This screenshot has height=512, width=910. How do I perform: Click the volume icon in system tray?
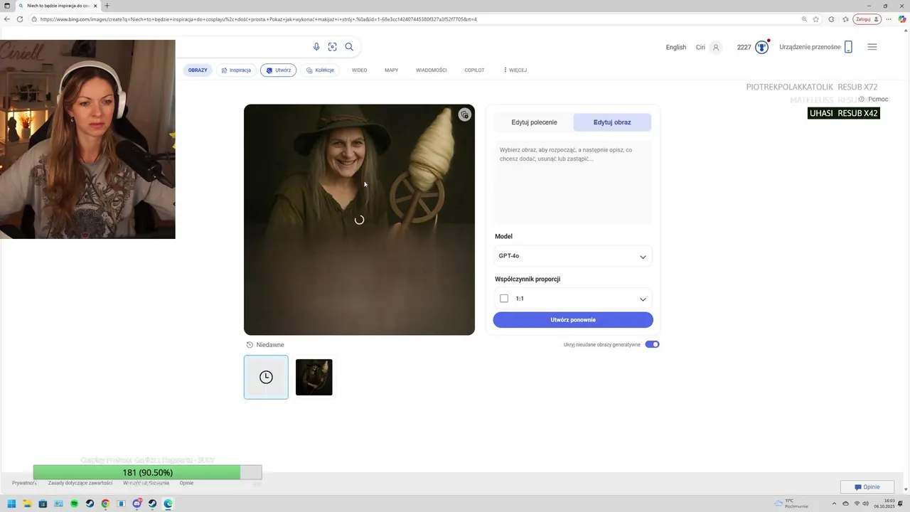866,503
